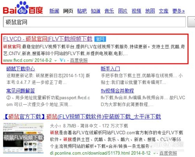Click the Baidu logo
The height and width of the screenshot is (157, 195).
[23, 8]
